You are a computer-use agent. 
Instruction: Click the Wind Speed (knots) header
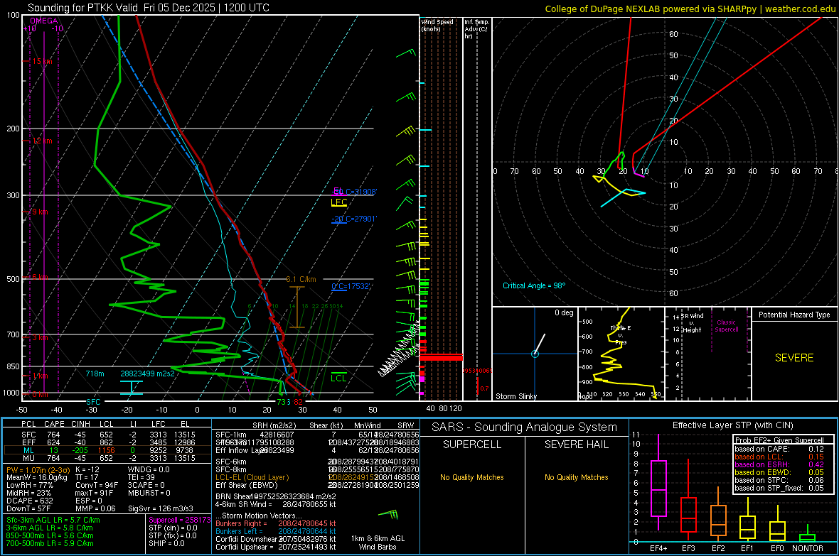pyautogui.click(x=437, y=25)
